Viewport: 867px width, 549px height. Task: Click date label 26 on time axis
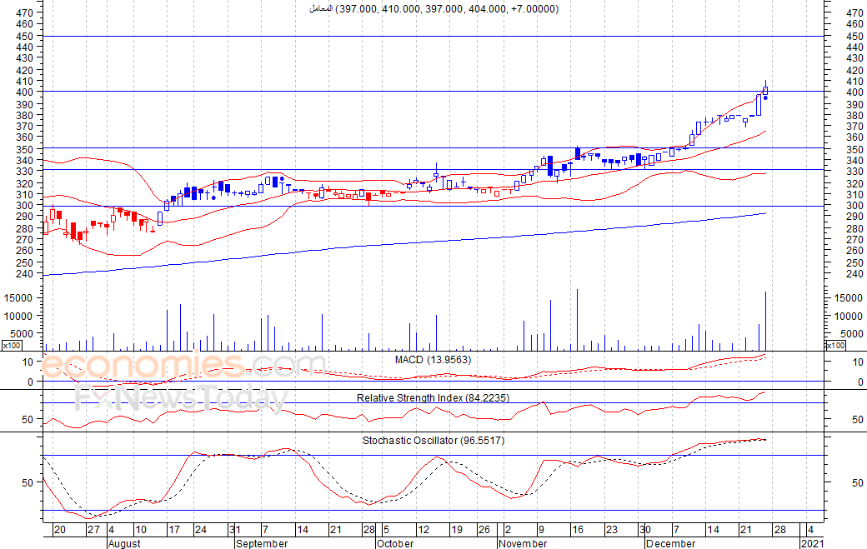(x=484, y=530)
